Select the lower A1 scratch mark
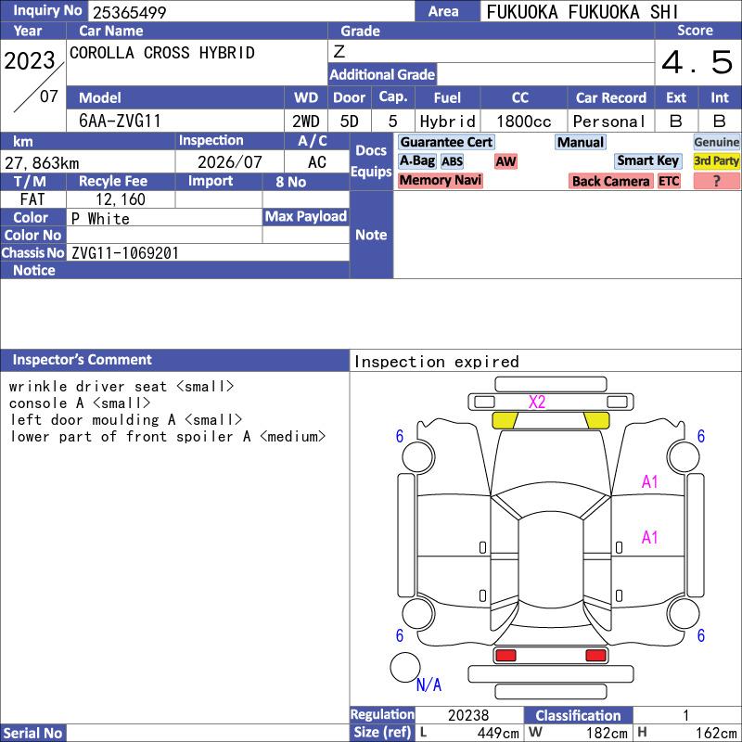The image size is (742, 742). tap(649, 537)
